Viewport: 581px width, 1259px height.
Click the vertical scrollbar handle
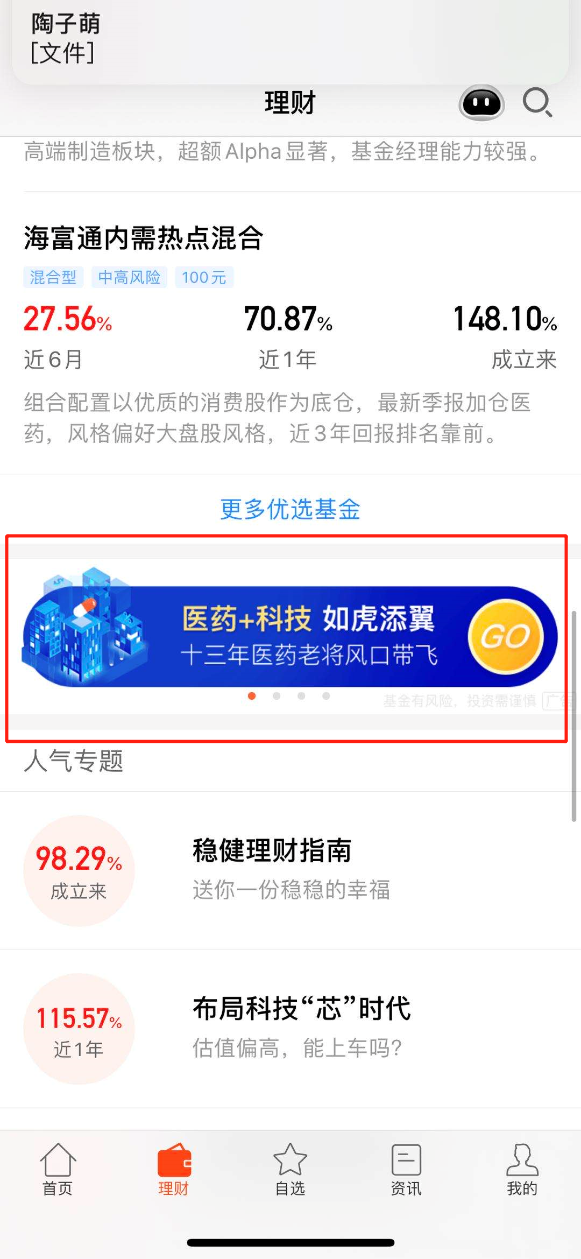(x=574, y=716)
